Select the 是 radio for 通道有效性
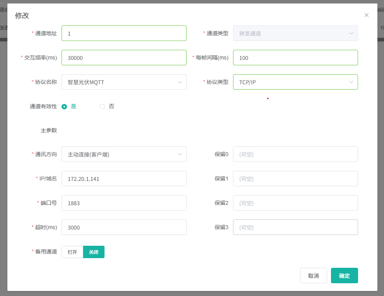Viewport: 384px width, 296px height. (x=65, y=107)
